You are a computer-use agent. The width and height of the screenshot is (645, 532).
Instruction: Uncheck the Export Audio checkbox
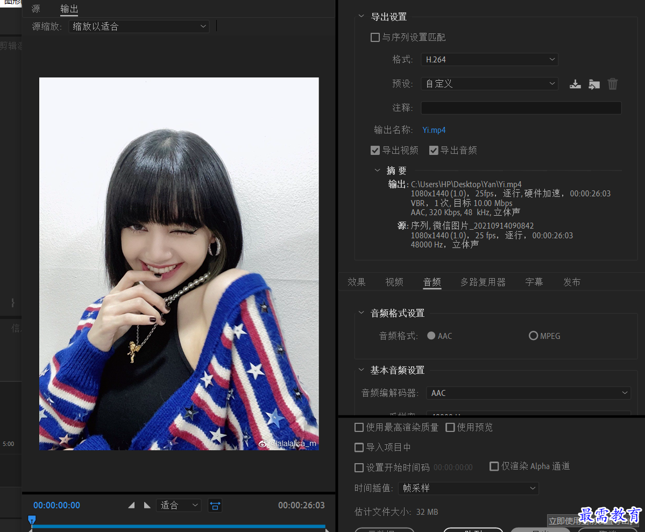[434, 150]
